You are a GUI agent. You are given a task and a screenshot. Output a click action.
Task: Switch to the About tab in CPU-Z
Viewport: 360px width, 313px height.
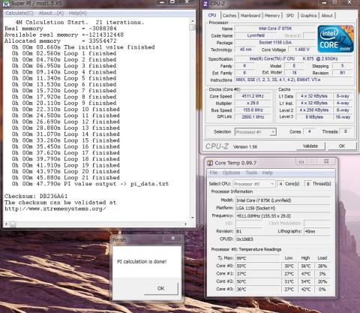coord(327,16)
